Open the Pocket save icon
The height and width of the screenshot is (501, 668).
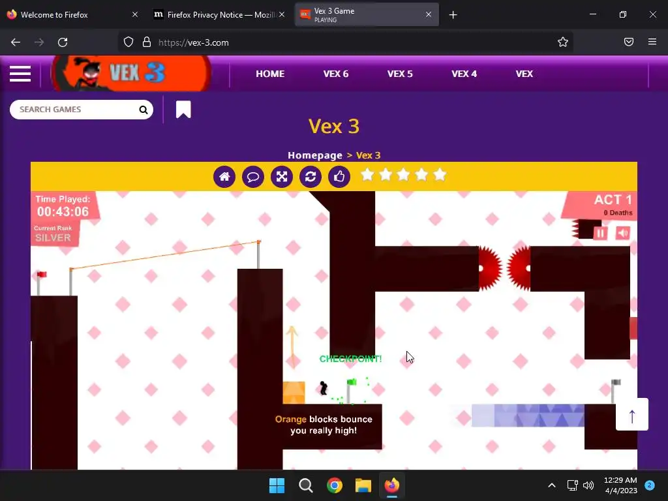[x=629, y=42]
